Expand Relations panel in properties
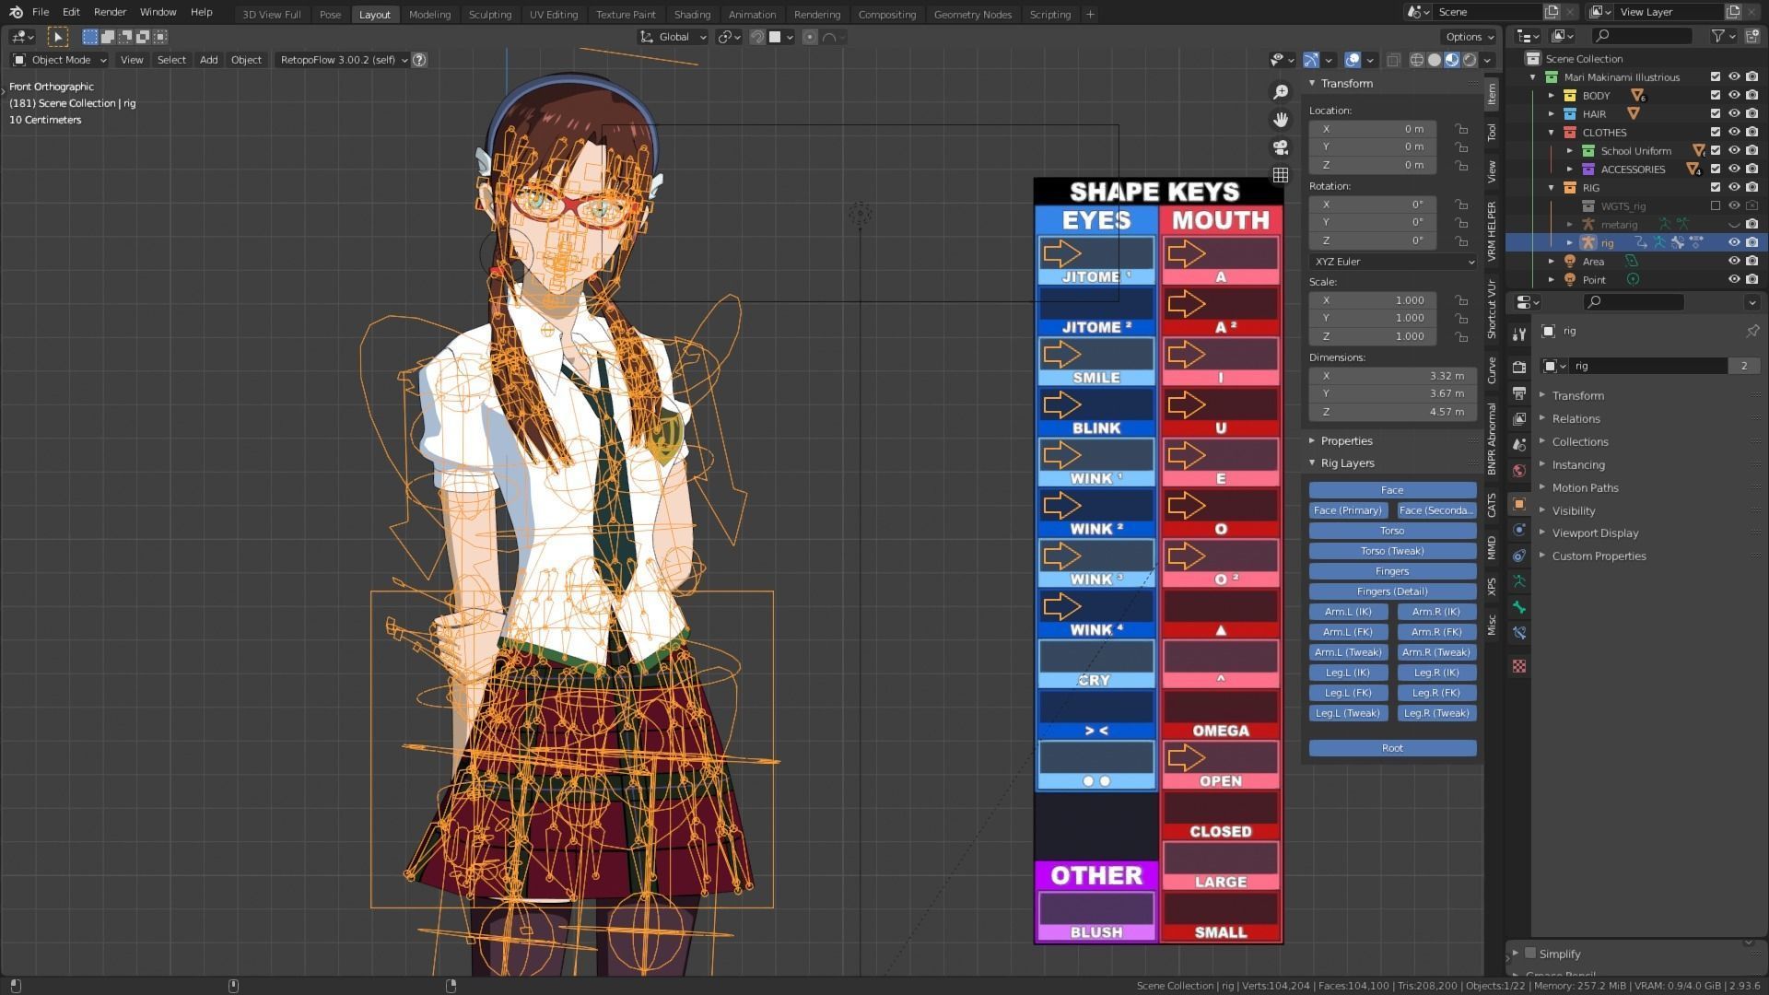The width and height of the screenshot is (1769, 995). [x=1576, y=418]
